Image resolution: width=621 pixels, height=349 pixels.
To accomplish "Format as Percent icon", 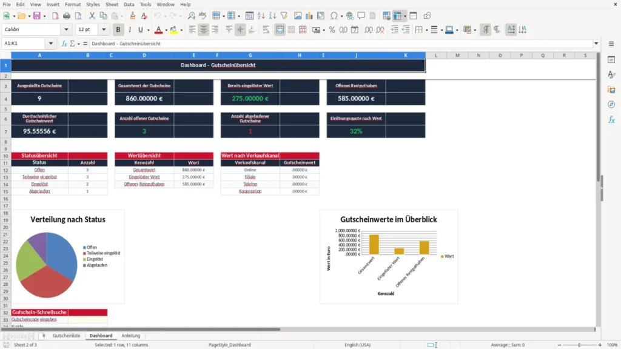I will (x=332, y=30).
